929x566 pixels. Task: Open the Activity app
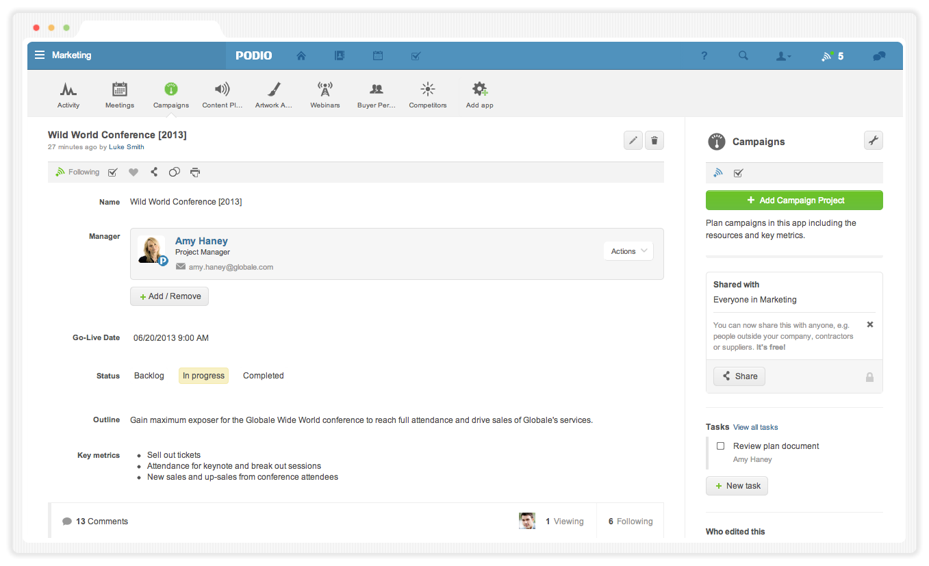(x=68, y=95)
